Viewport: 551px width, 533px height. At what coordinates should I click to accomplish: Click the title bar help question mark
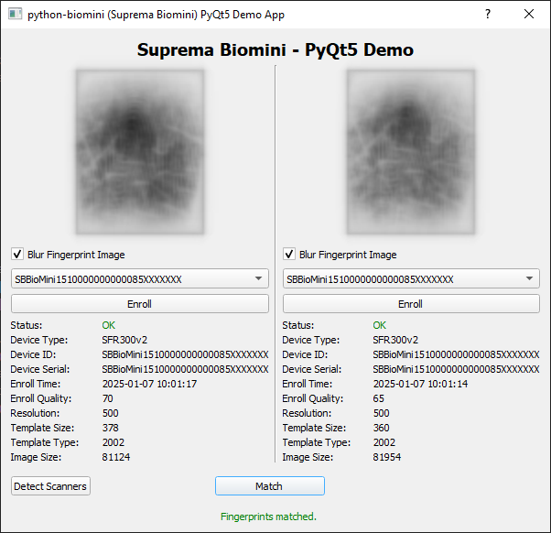pyautogui.click(x=488, y=14)
